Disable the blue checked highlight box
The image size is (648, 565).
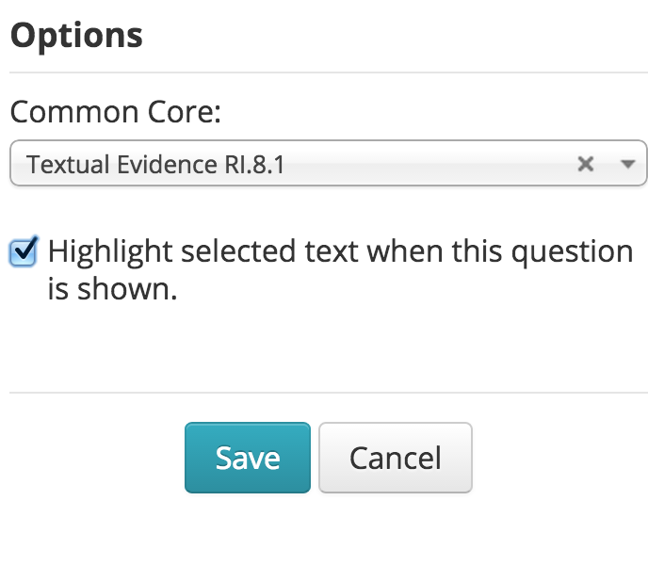(23, 252)
